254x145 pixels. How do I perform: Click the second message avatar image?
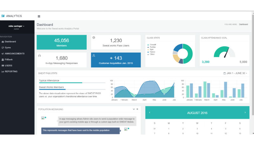126,129
